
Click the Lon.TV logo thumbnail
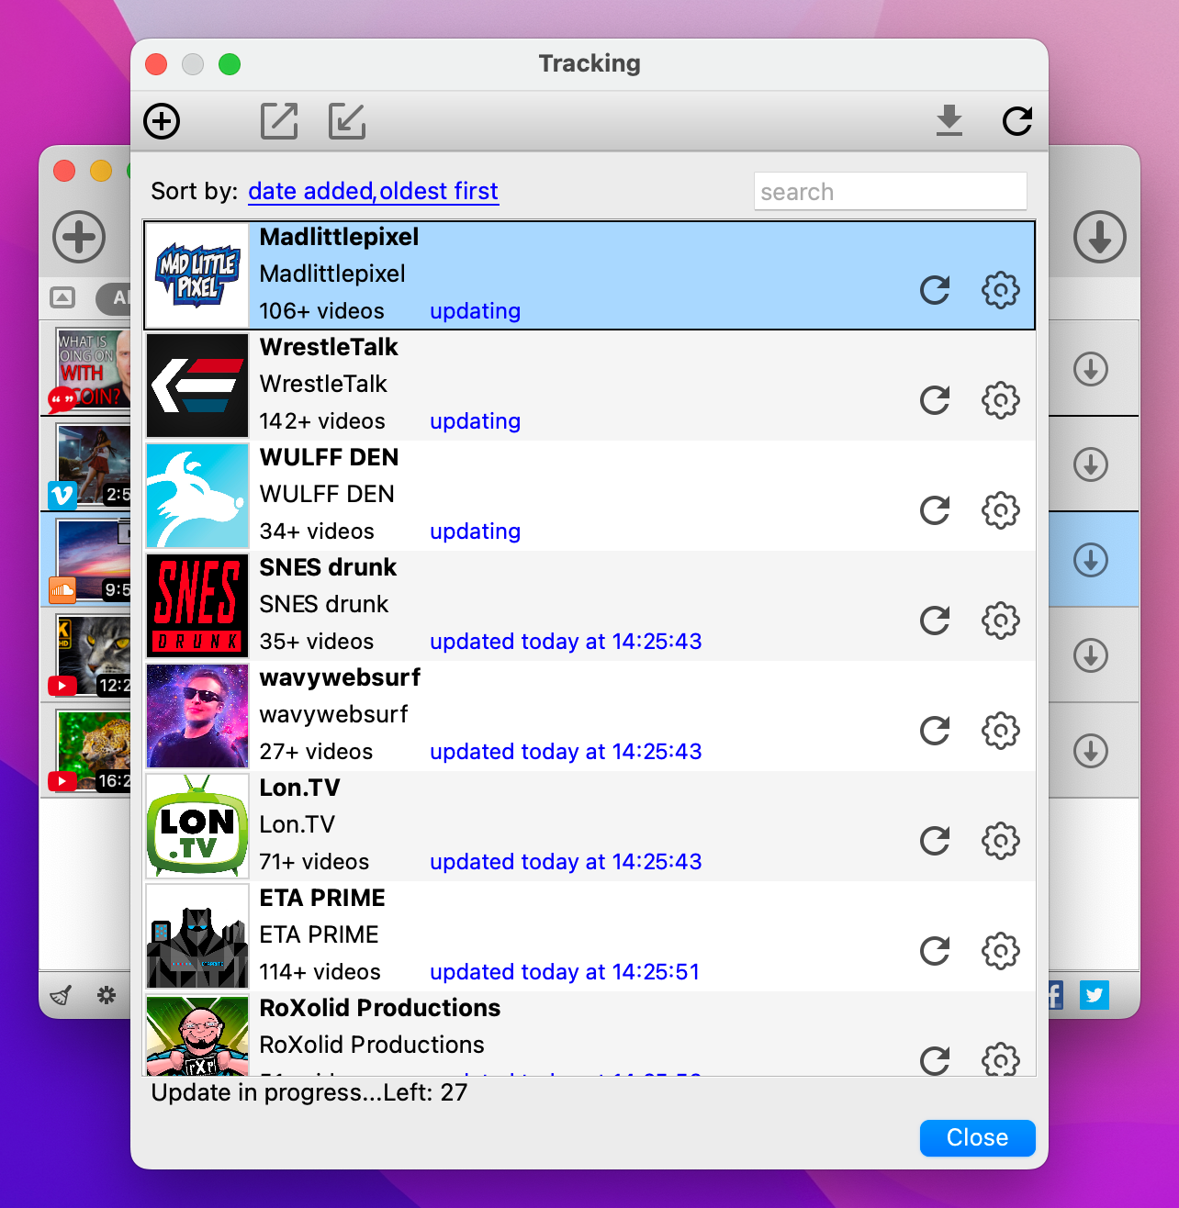click(x=197, y=826)
